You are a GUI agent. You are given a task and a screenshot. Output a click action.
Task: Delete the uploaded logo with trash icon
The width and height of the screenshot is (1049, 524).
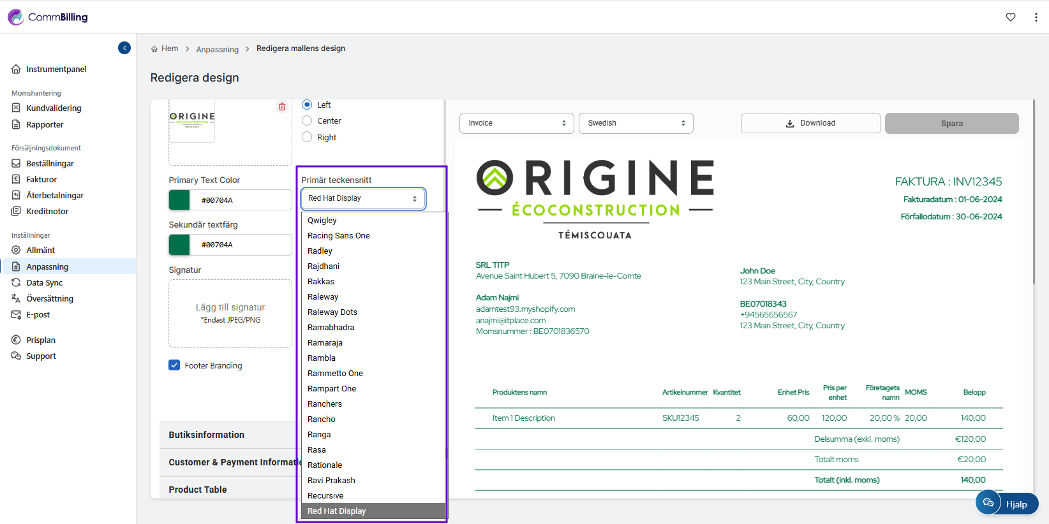[x=282, y=107]
